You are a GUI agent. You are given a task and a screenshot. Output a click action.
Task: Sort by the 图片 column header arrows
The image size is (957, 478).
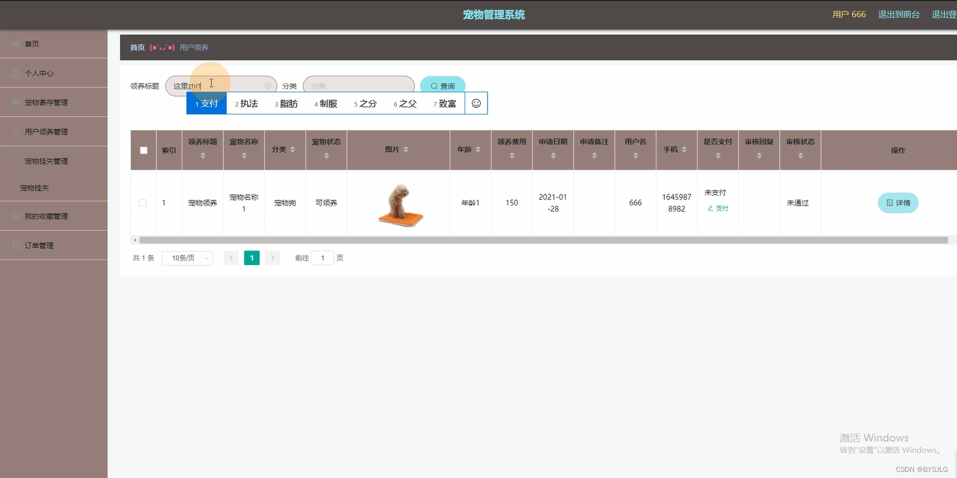(x=405, y=149)
